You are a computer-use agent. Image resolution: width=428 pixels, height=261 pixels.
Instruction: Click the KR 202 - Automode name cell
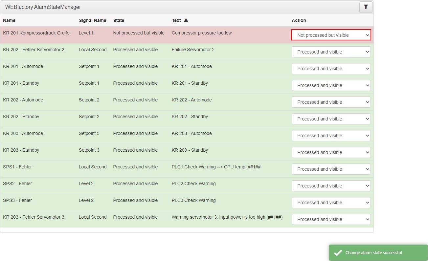[23, 100]
